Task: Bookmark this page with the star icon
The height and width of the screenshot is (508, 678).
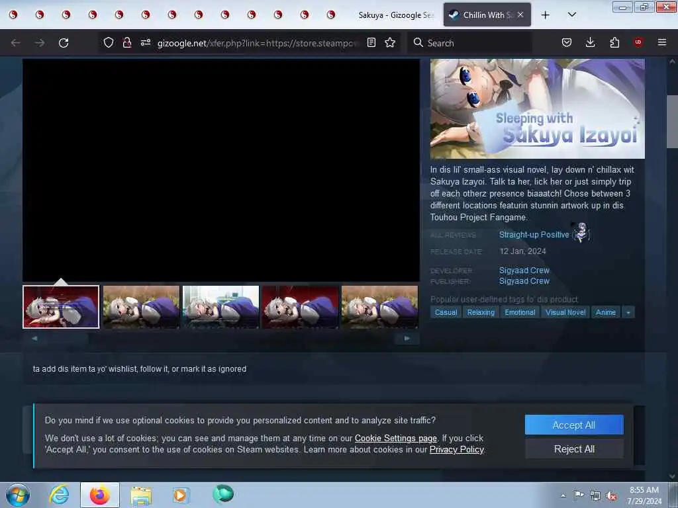Action: [390, 42]
